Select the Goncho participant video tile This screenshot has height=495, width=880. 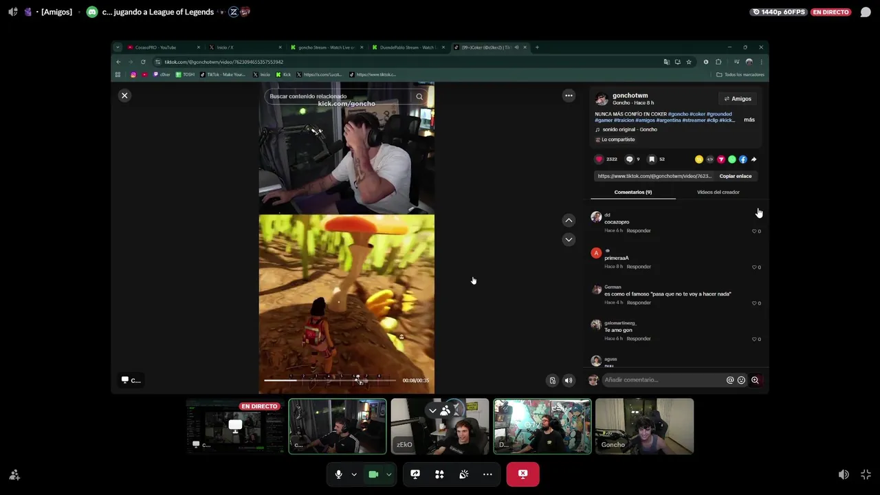point(644,426)
